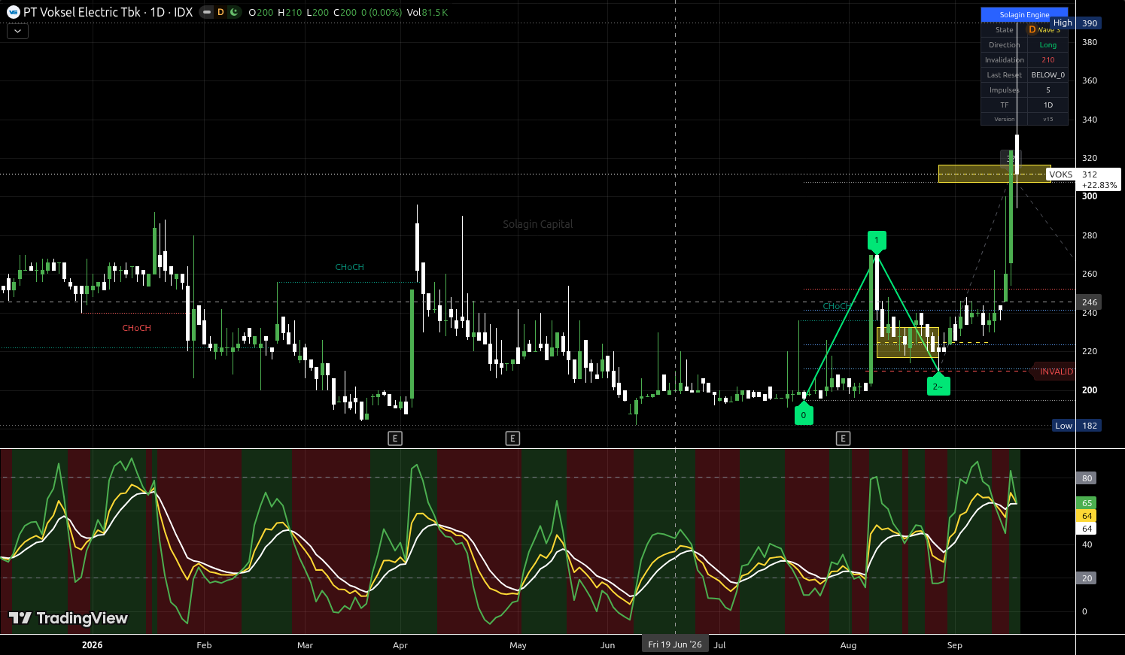Click the Apr label on time axis

(x=400, y=645)
